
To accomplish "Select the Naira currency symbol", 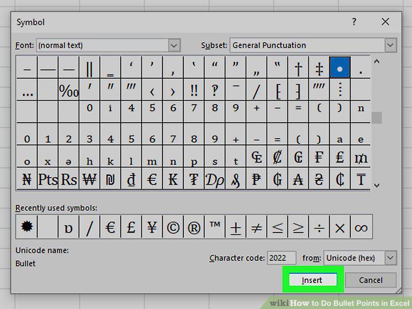I will (27, 179).
